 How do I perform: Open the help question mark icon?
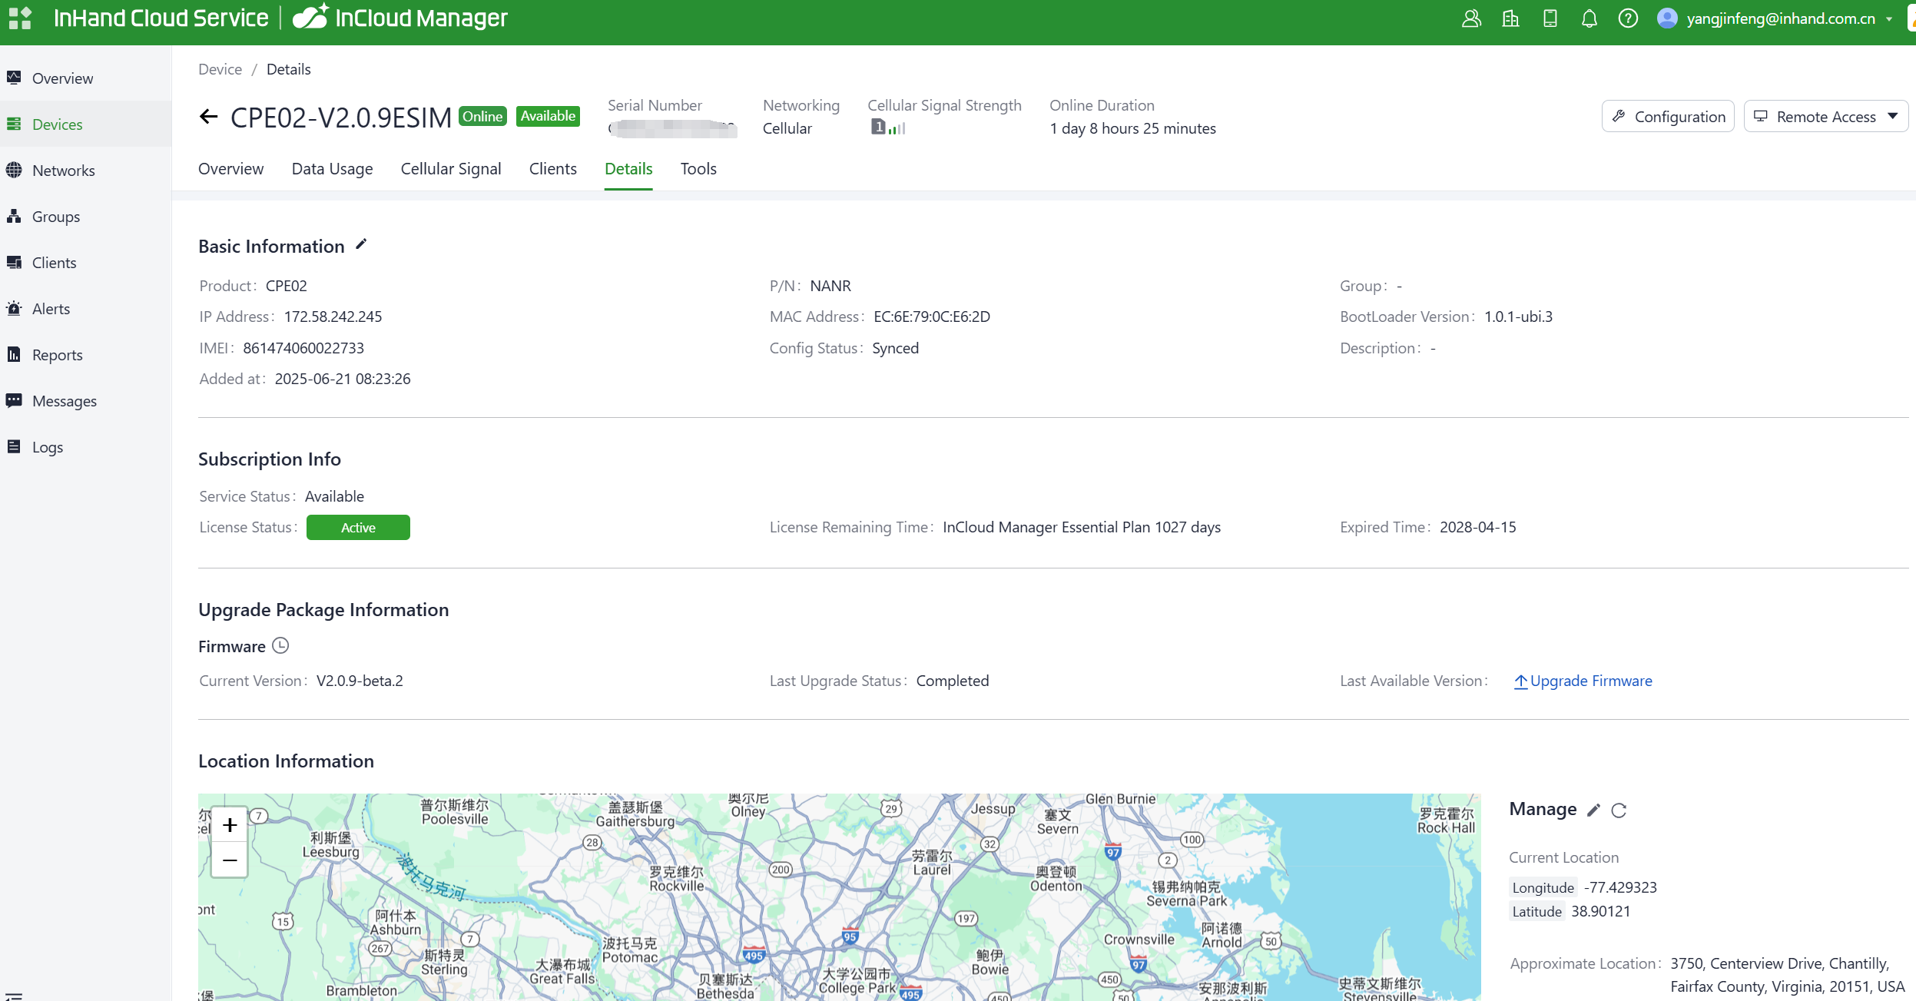(x=1627, y=18)
